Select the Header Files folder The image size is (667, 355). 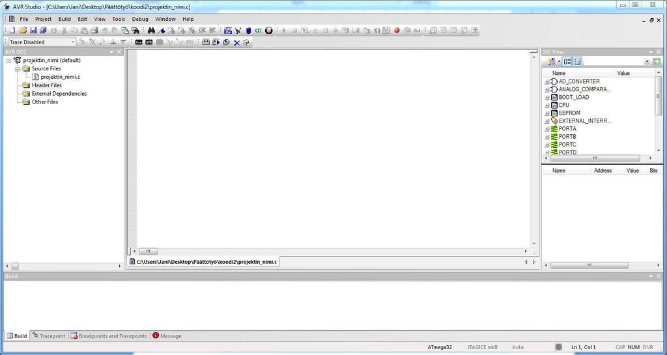coord(47,85)
